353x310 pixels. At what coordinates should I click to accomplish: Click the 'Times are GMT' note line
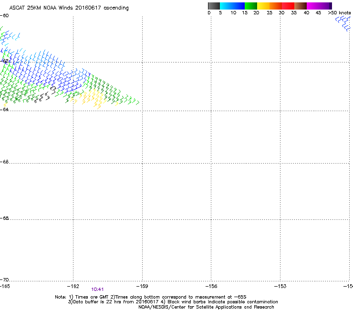pyautogui.click(x=151, y=297)
